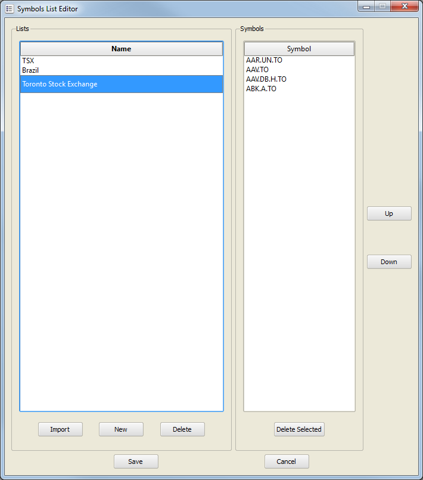Select the TSX list

(x=28, y=61)
